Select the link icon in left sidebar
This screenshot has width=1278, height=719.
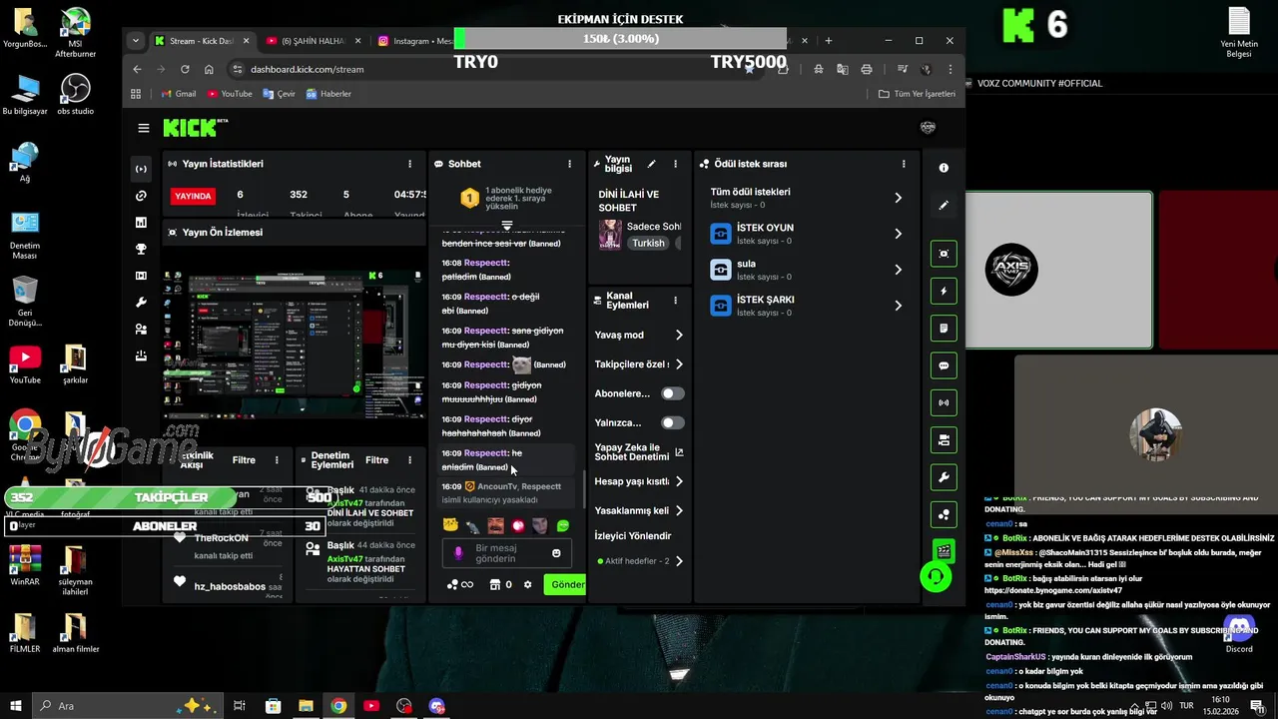141,196
